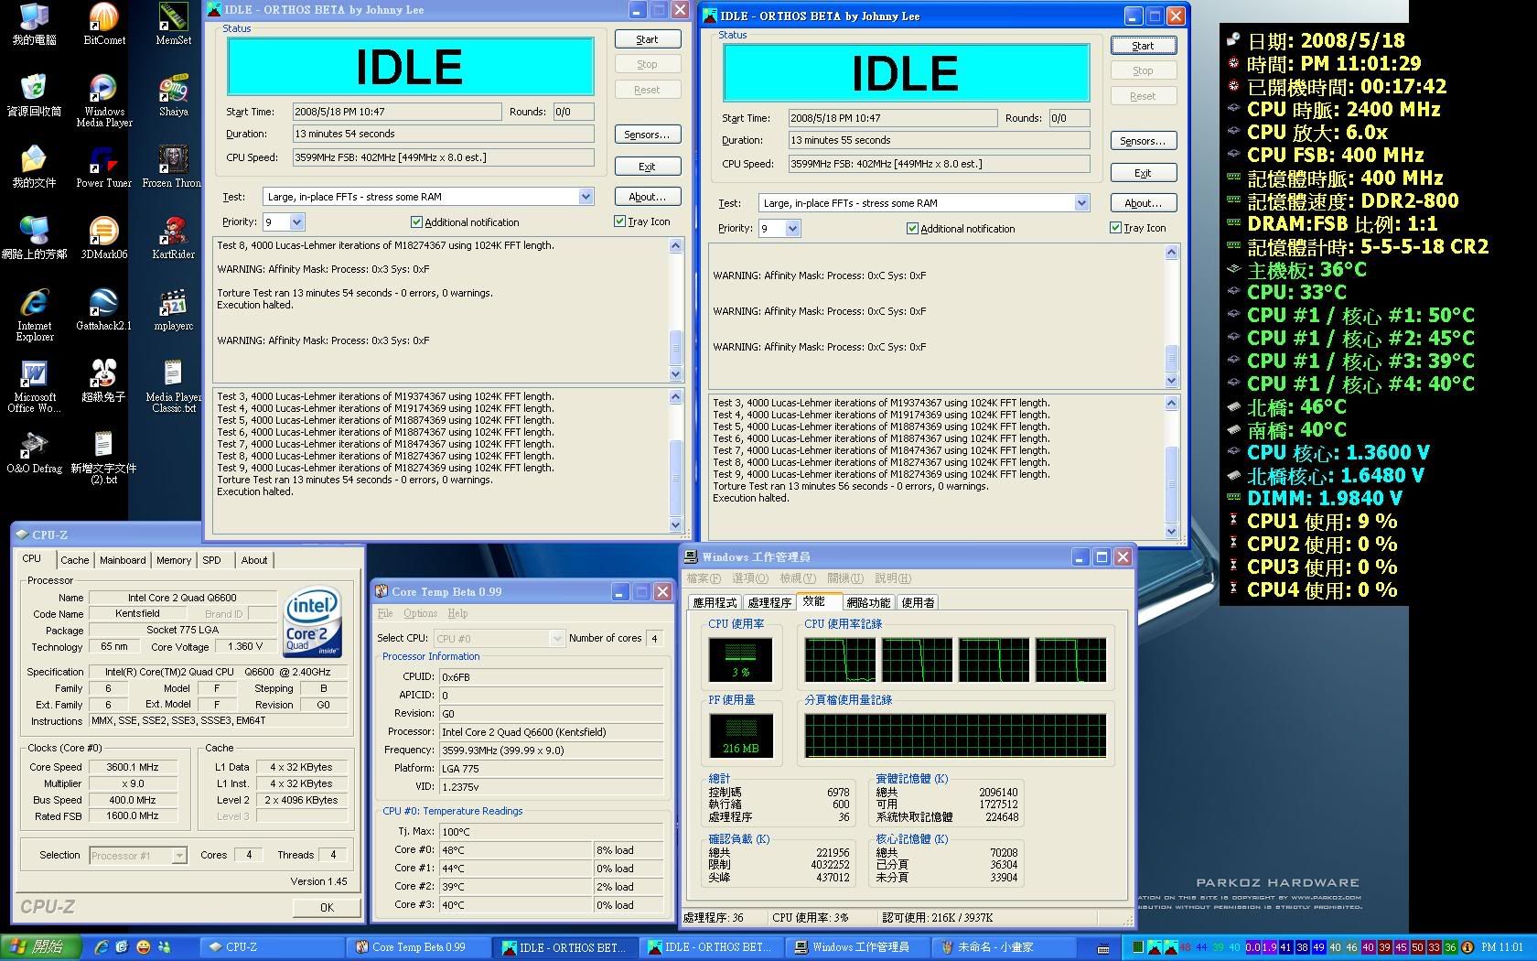This screenshot has width=1537, height=961.
Task: Open the MemSet desktop icon
Action: click(x=173, y=24)
